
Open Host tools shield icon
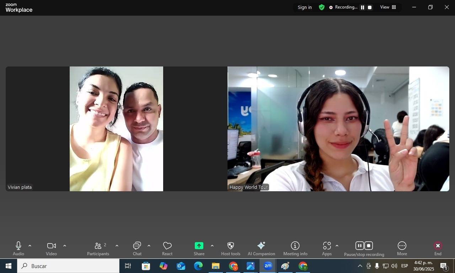click(230, 248)
